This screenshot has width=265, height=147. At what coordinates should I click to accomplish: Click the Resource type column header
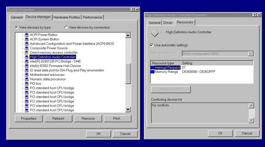pos(165,63)
